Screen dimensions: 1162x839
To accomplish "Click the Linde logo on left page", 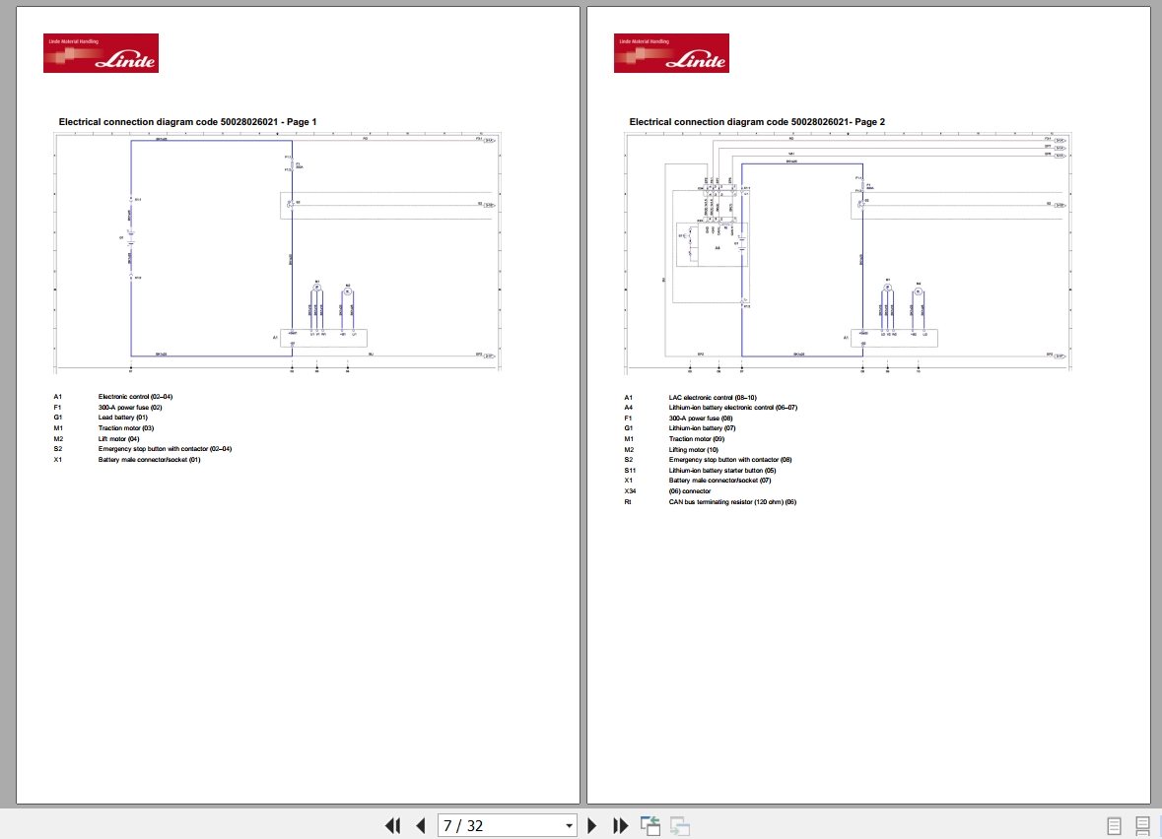I will (x=101, y=53).
